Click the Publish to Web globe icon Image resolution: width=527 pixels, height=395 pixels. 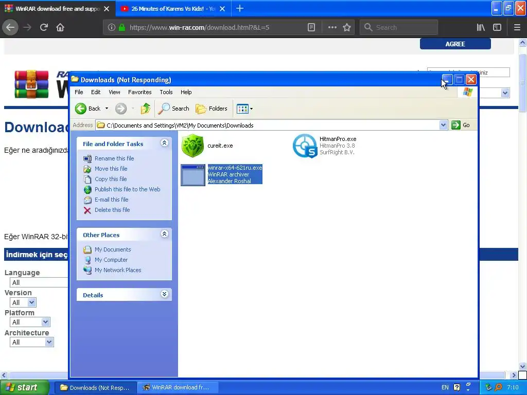pos(87,189)
